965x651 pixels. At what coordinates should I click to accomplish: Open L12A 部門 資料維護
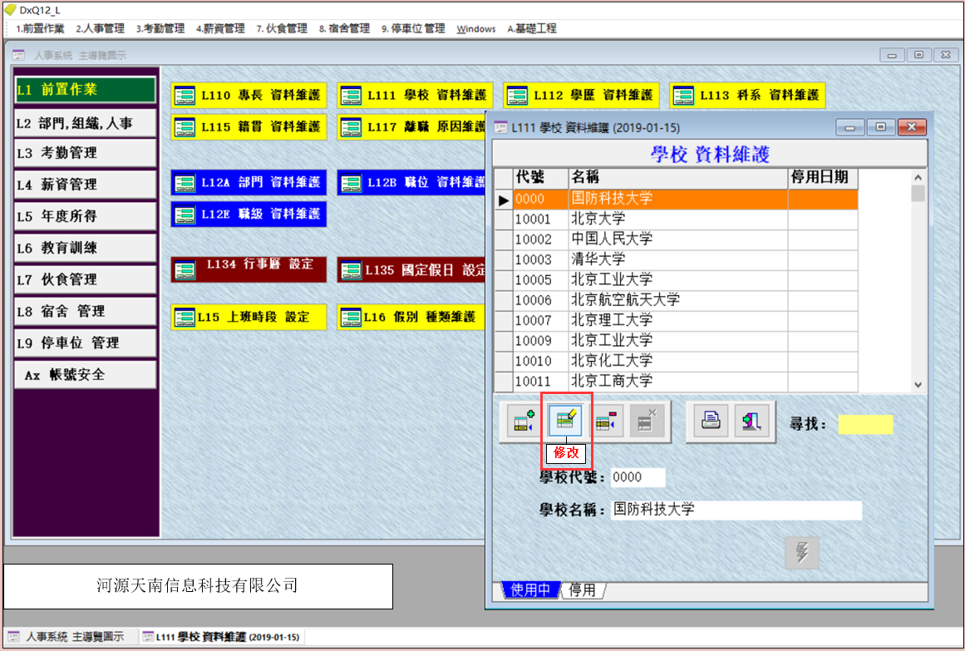click(x=249, y=182)
